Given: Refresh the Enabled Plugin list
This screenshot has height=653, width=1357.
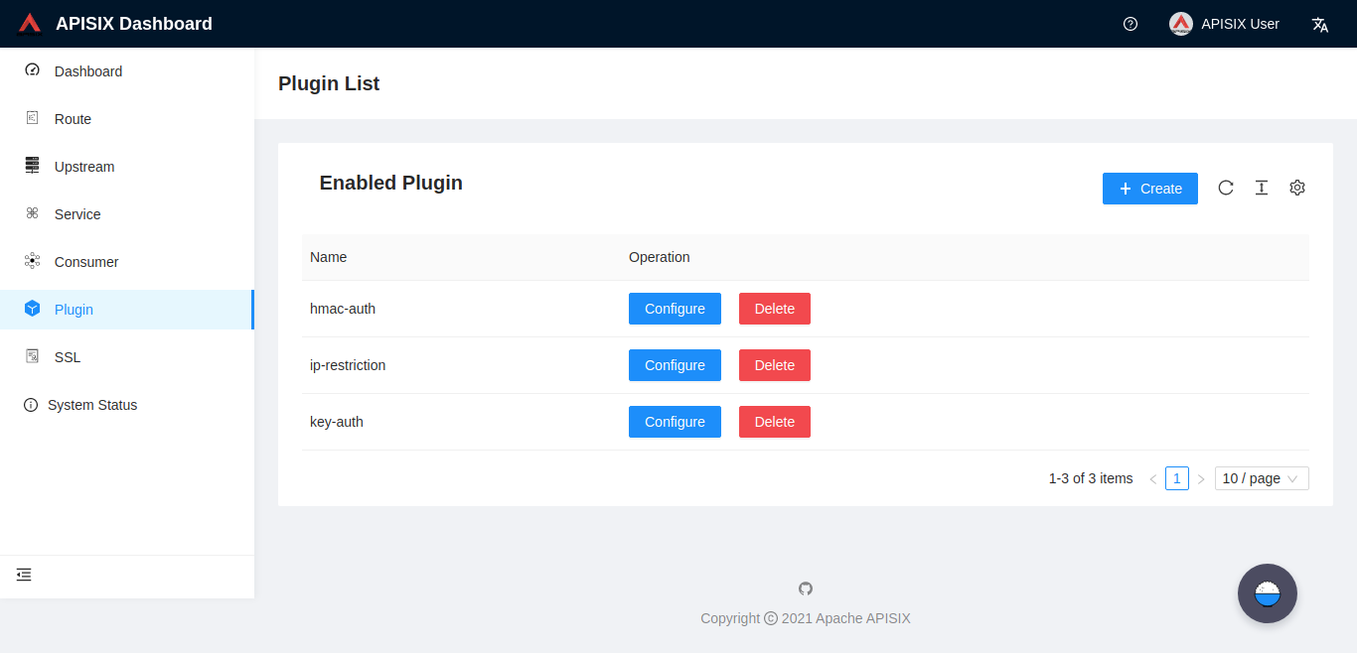Looking at the screenshot, I should [x=1226, y=188].
